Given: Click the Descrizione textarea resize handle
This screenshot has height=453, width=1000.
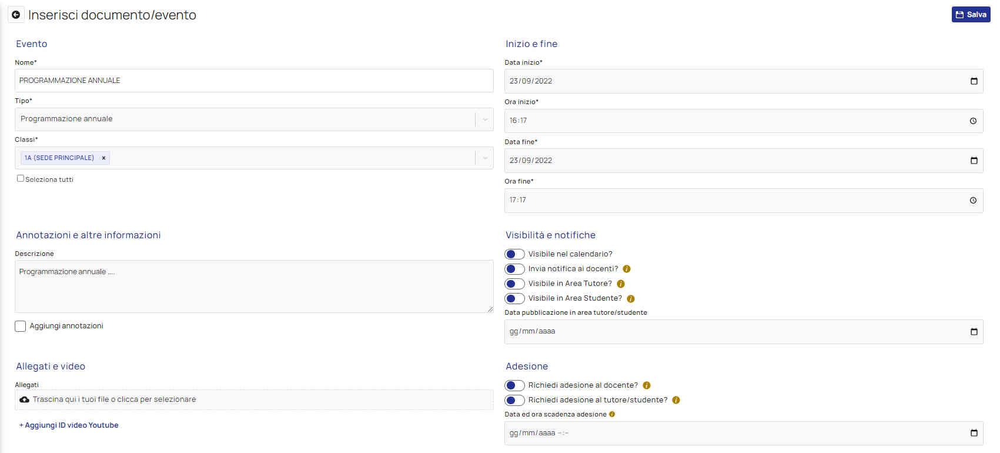Looking at the screenshot, I should pyautogui.click(x=490, y=309).
